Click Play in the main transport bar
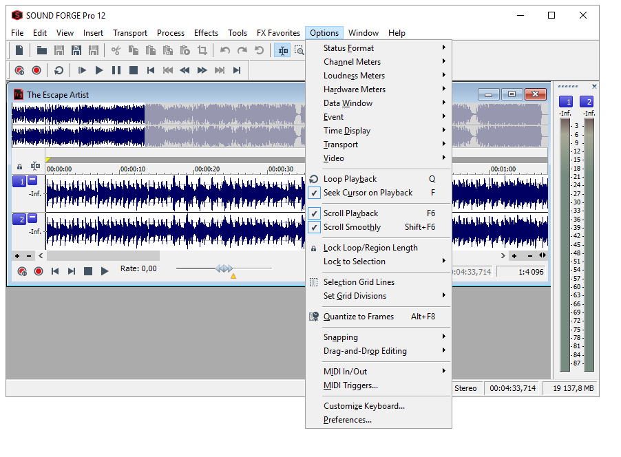 pos(99,70)
